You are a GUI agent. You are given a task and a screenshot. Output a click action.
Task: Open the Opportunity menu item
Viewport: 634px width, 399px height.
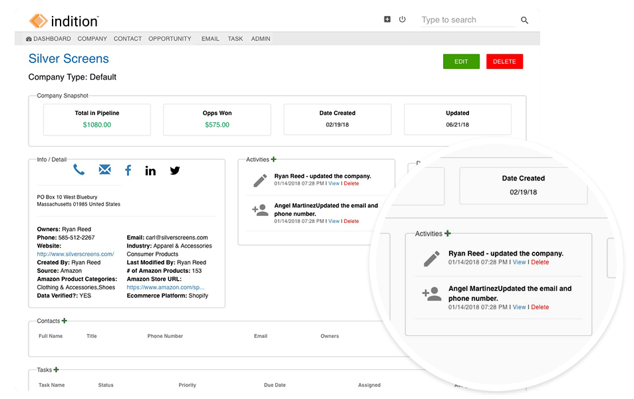pyautogui.click(x=170, y=39)
